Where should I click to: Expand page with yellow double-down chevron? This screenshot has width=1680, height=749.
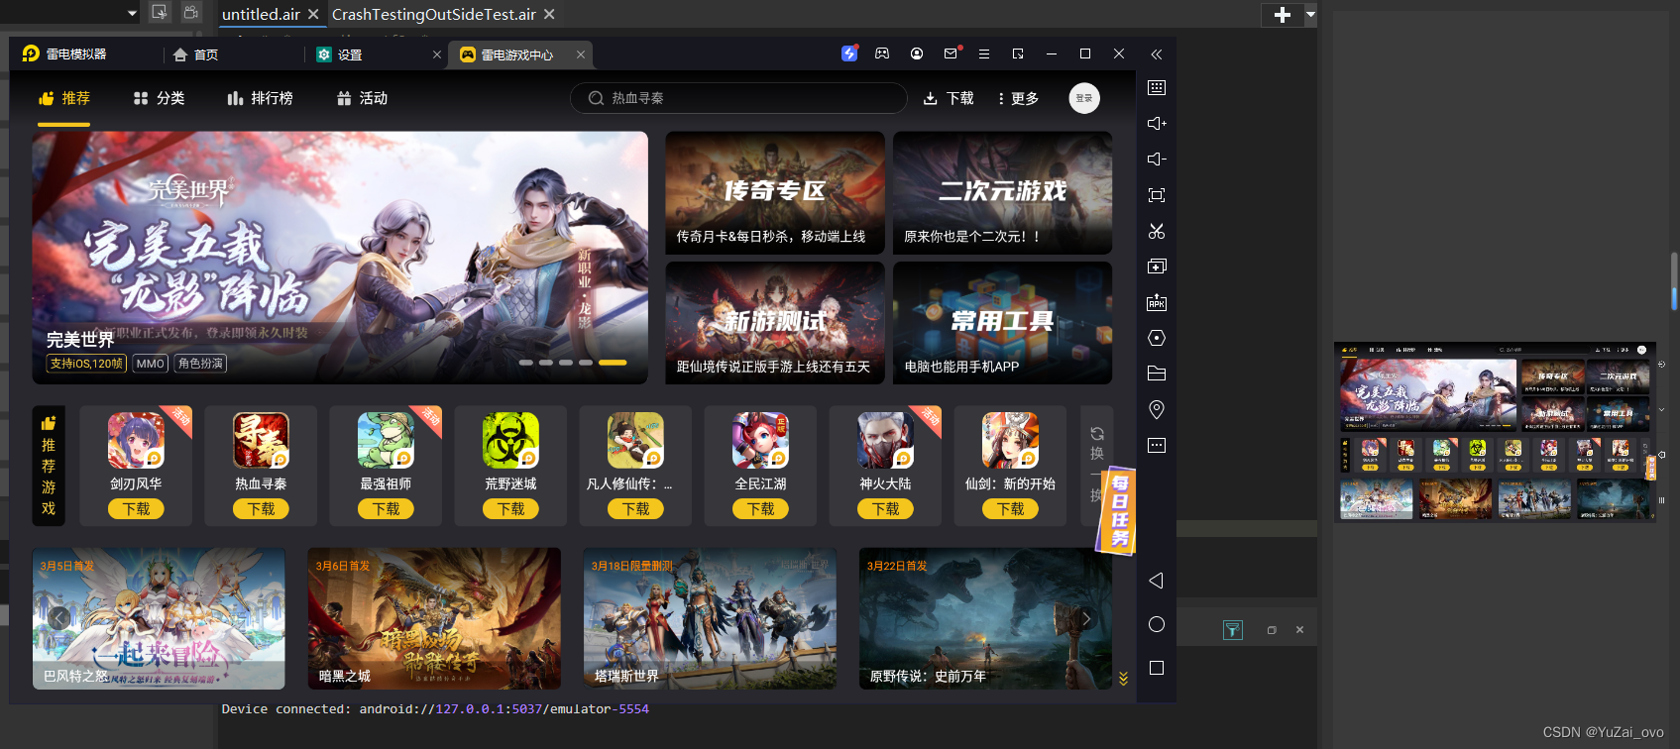point(1123,679)
